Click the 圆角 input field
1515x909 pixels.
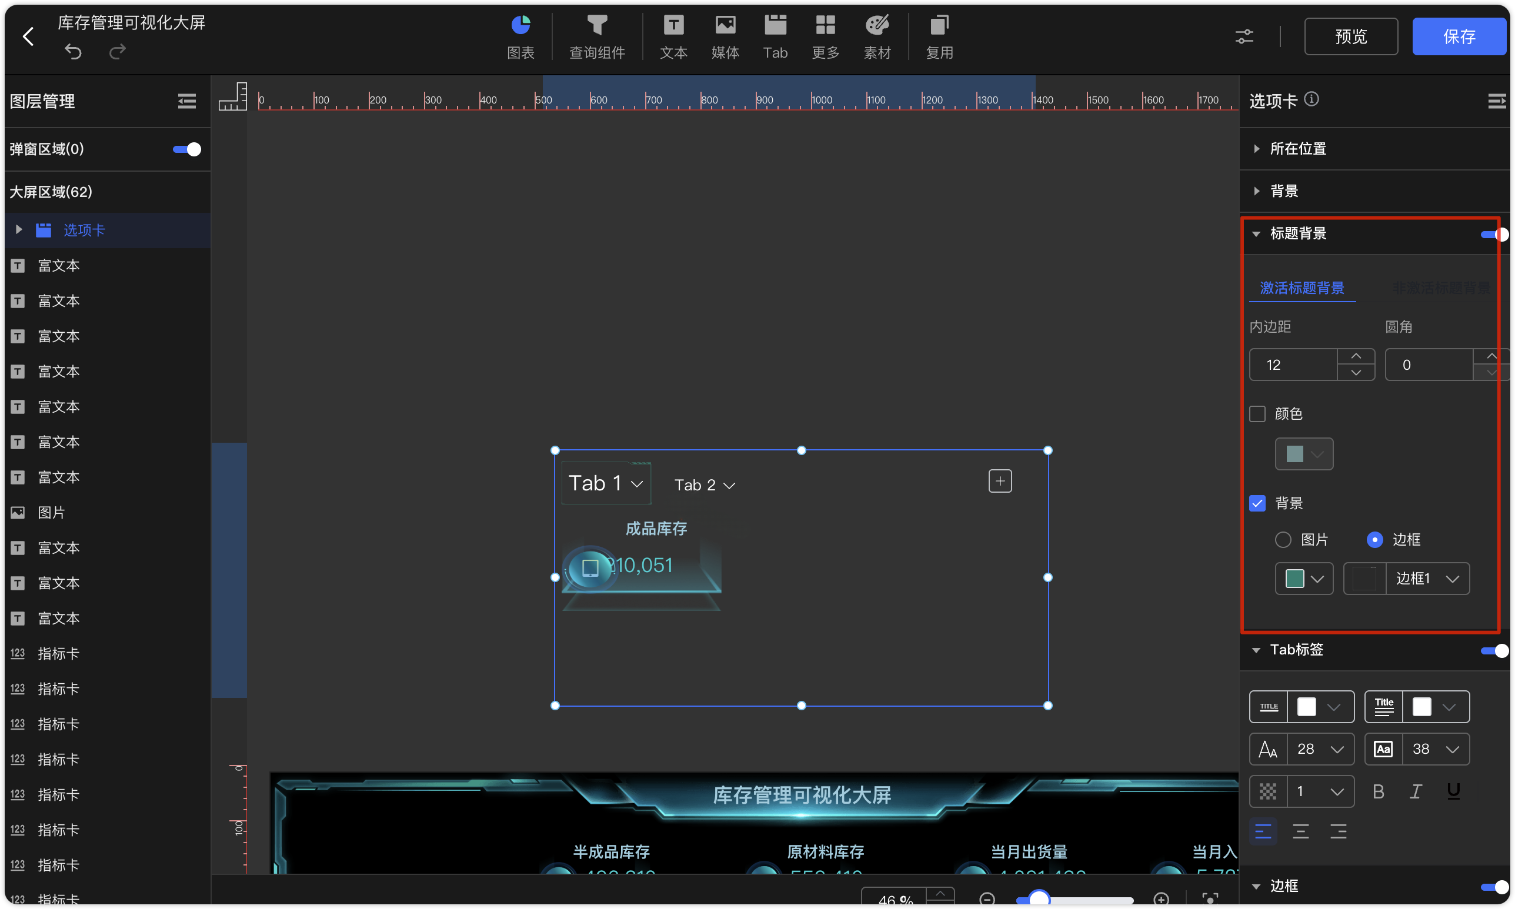pyautogui.click(x=1429, y=365)
